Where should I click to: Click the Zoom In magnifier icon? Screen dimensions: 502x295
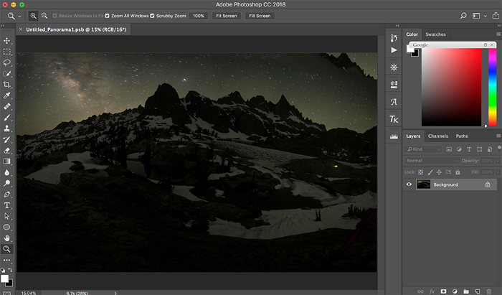(x=34, y=15)
